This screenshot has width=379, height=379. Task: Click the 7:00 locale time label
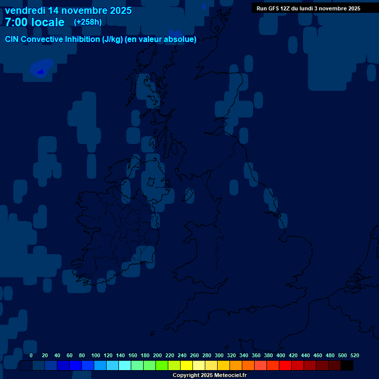tap(35, 22)
